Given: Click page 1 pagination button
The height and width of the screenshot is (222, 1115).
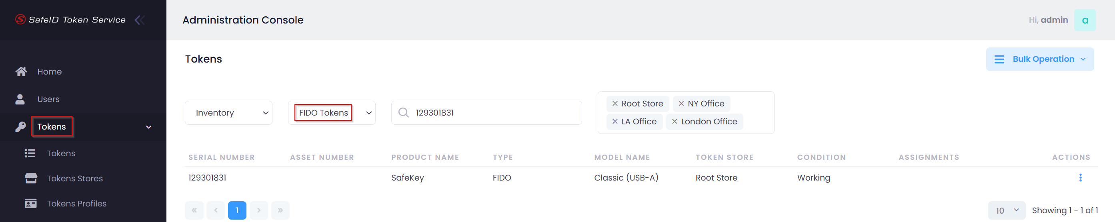Looking at the screenshot, I should pos(237,210).
